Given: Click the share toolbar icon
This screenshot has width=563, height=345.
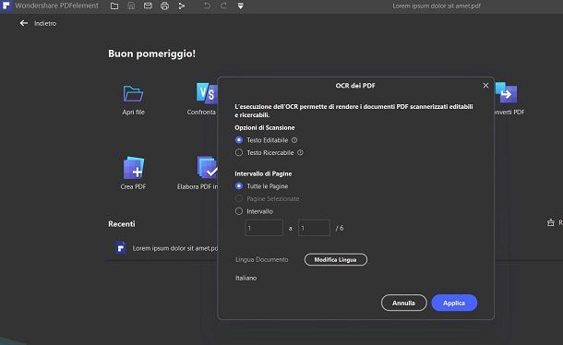Looking at the screenshot, I should pos(181,6).
